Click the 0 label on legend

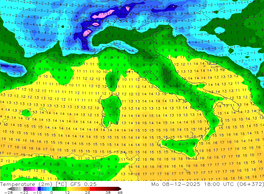(52, 193)
